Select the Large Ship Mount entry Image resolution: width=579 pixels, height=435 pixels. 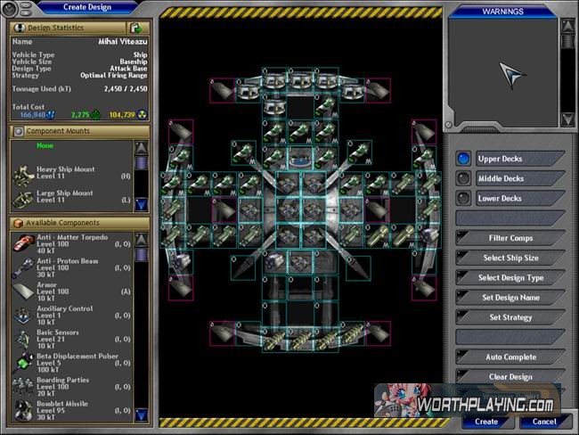click(x=64, y=197)
